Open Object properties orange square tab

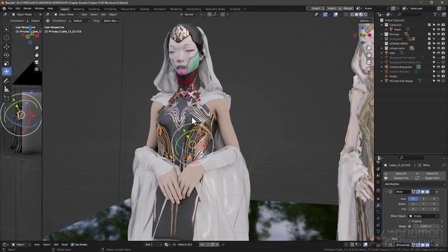378,199
